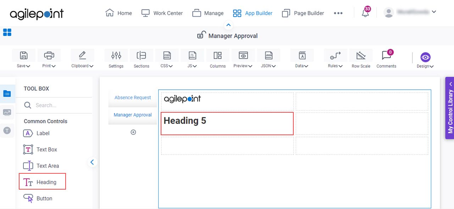Select the Label control
The width and height of the screenshot is (454, 209).
click(36, 133)
